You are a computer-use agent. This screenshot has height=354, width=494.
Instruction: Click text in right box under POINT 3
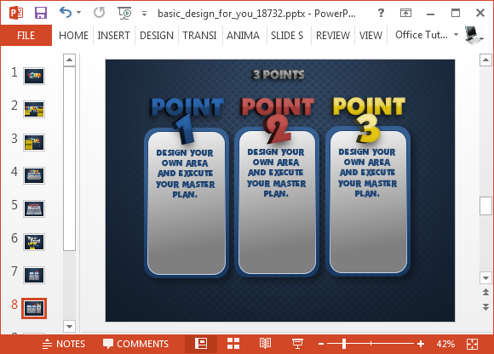[367, 173]
